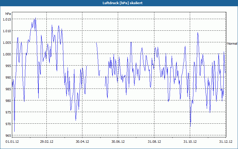Click the 995 y-axis label
Viewport: 238px width, 149px height.
[x=8, y=66]
